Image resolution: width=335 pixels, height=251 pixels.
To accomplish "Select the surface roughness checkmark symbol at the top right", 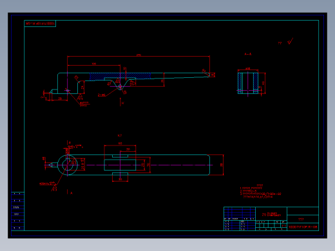I will tap(291, 41).
